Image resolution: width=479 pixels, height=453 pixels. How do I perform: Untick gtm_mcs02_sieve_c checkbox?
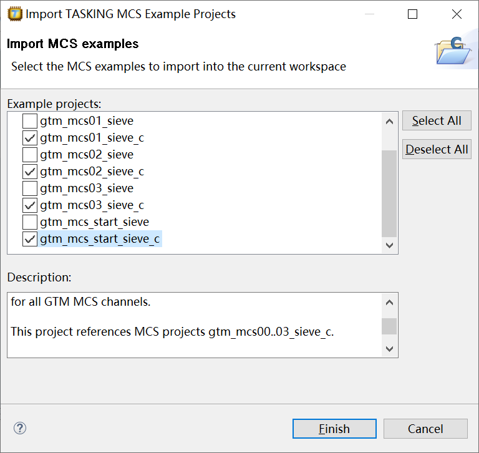[x=30, y=172]
